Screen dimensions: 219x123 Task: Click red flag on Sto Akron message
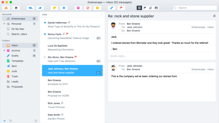[x=76, y=57]
